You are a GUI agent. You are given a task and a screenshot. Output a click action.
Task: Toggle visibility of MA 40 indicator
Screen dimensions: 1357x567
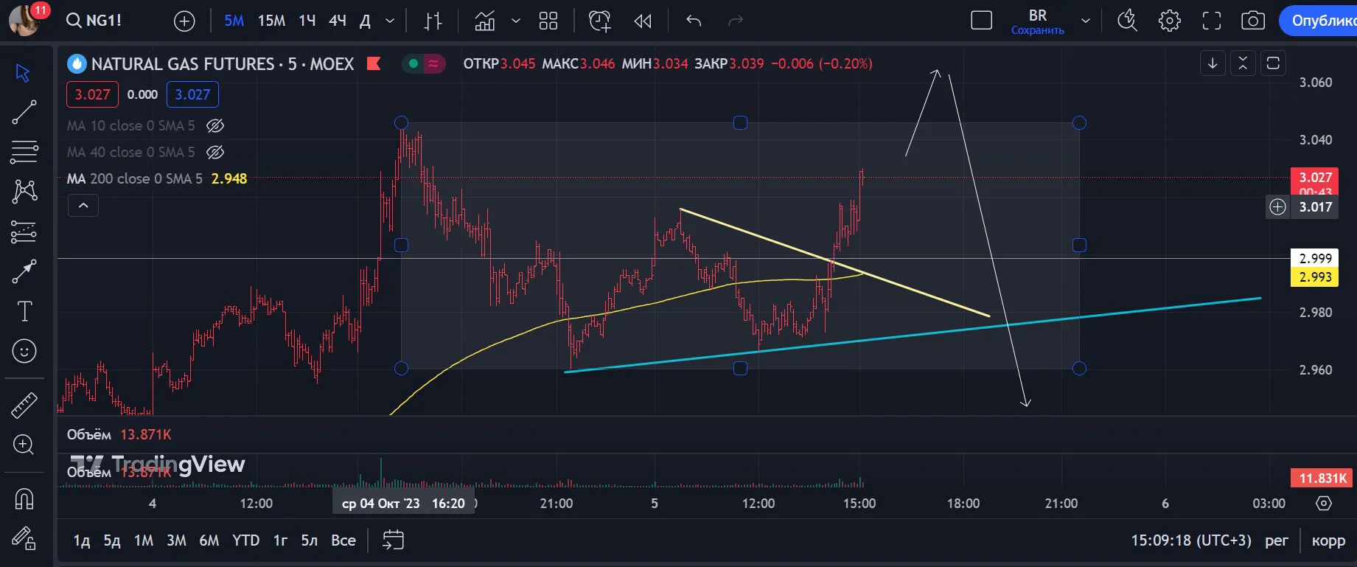(215, 153)
